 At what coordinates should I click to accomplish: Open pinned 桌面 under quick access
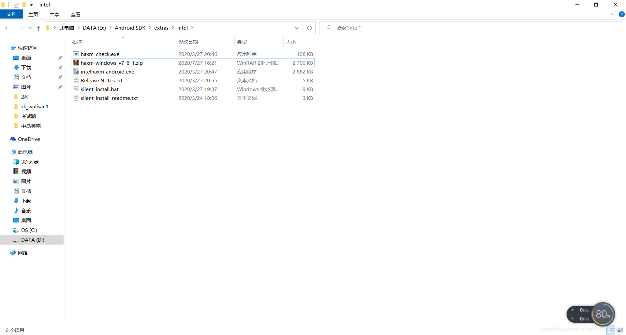(x=26, y=58)
